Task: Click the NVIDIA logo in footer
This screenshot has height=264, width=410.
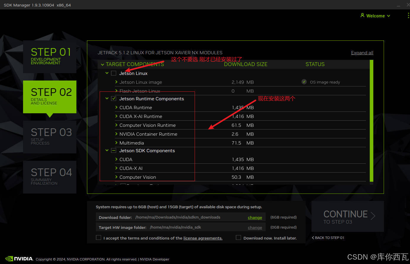Action: [x=20, y=259]
